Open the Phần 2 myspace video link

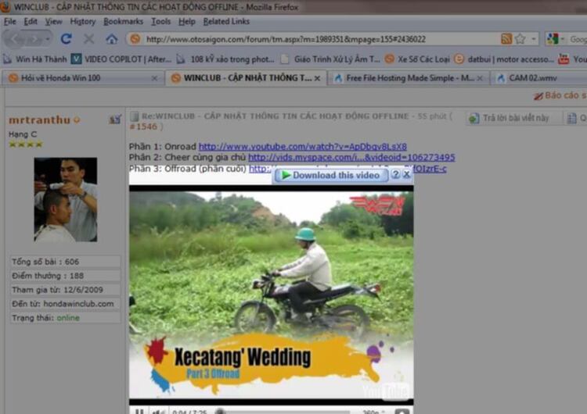click(x=351, y=157)
